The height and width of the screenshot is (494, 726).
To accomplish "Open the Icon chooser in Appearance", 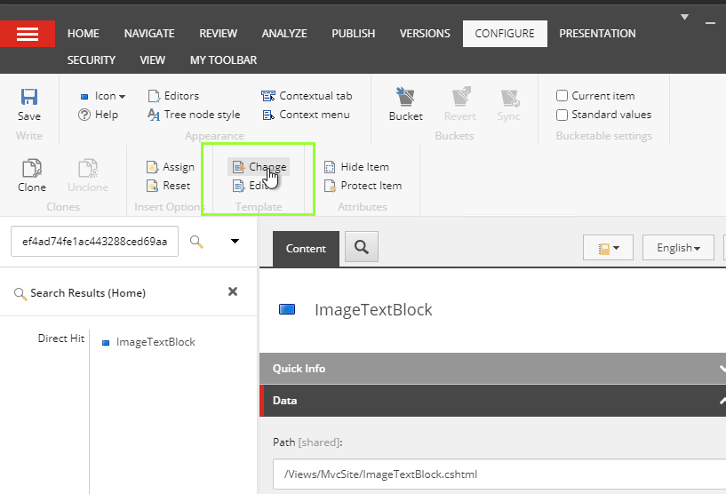I will [102, 96].
